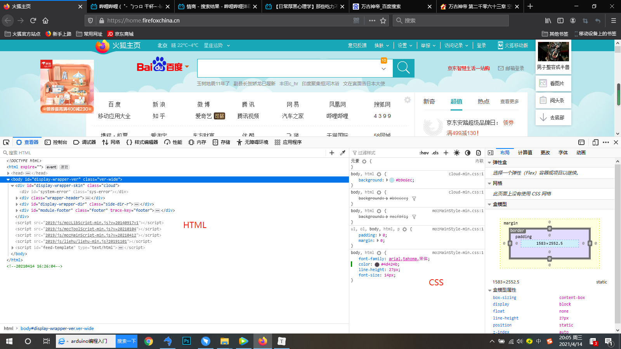Select the 热点 news tab
This screenshot has width=621, height=349.
[x=483, y=101]
